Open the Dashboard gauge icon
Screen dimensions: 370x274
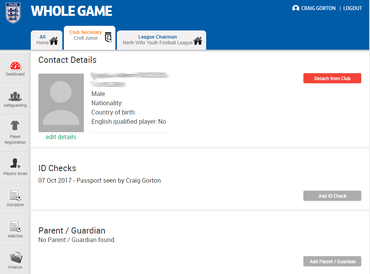coord(15,66)
